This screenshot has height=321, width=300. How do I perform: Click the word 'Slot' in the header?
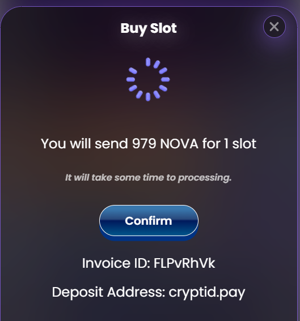point(163,28)
